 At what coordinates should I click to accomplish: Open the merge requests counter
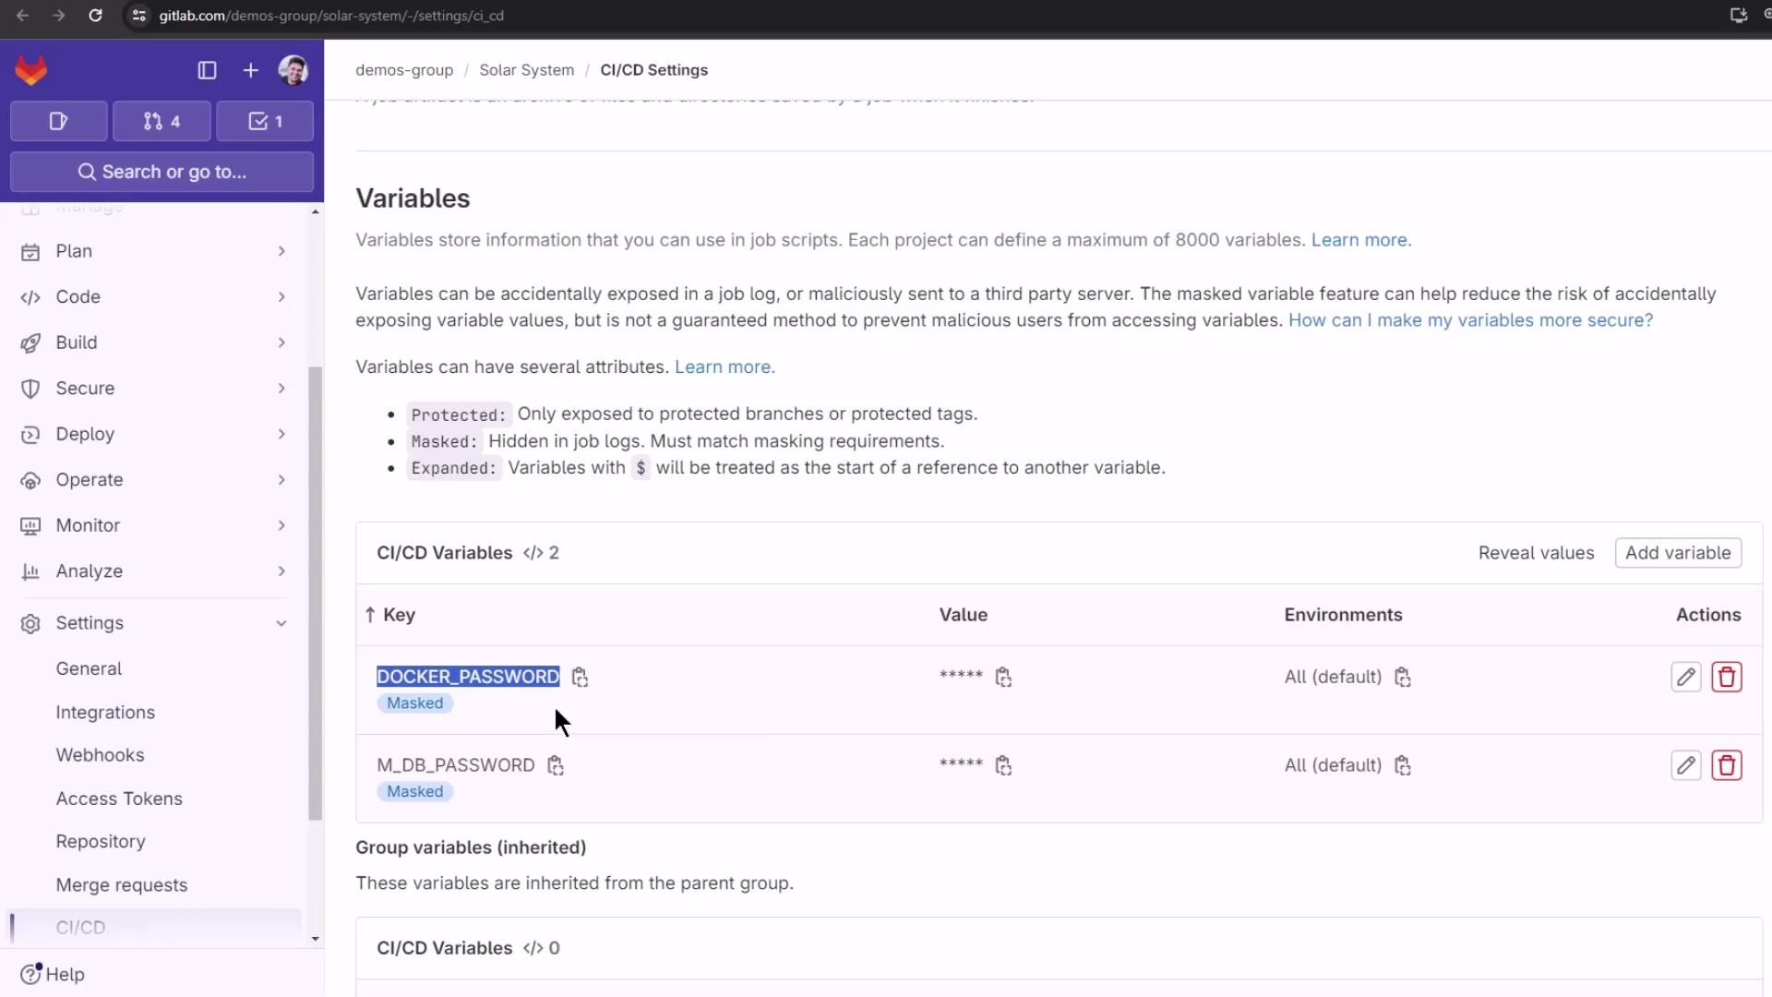[x=162, y=121]
